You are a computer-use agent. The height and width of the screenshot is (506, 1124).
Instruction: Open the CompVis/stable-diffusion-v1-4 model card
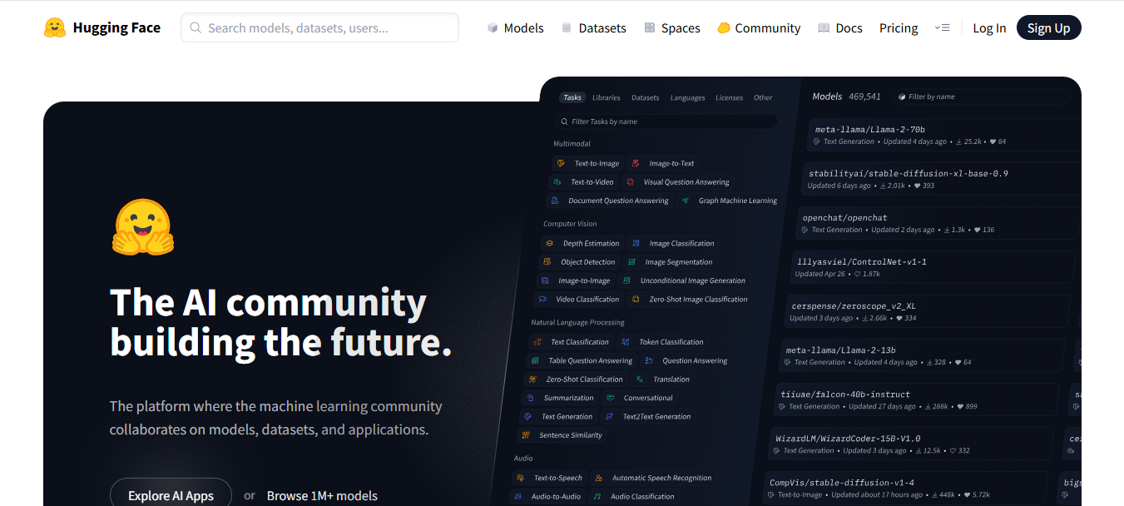(x=907, y=488)
